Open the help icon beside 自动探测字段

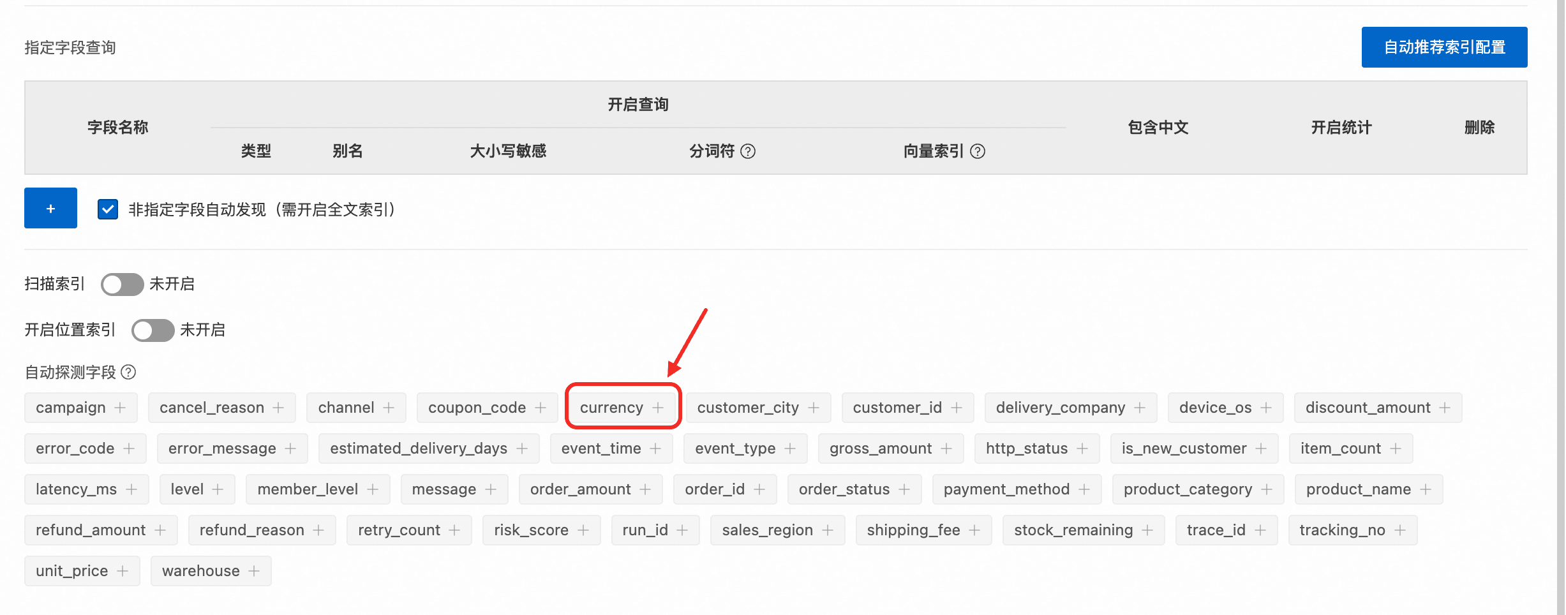(x=128, y=372)
